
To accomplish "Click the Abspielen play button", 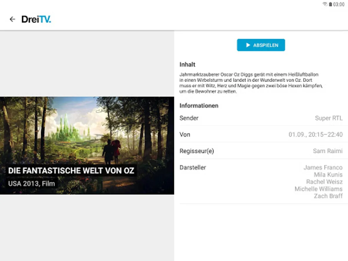I will coord(261,45).
